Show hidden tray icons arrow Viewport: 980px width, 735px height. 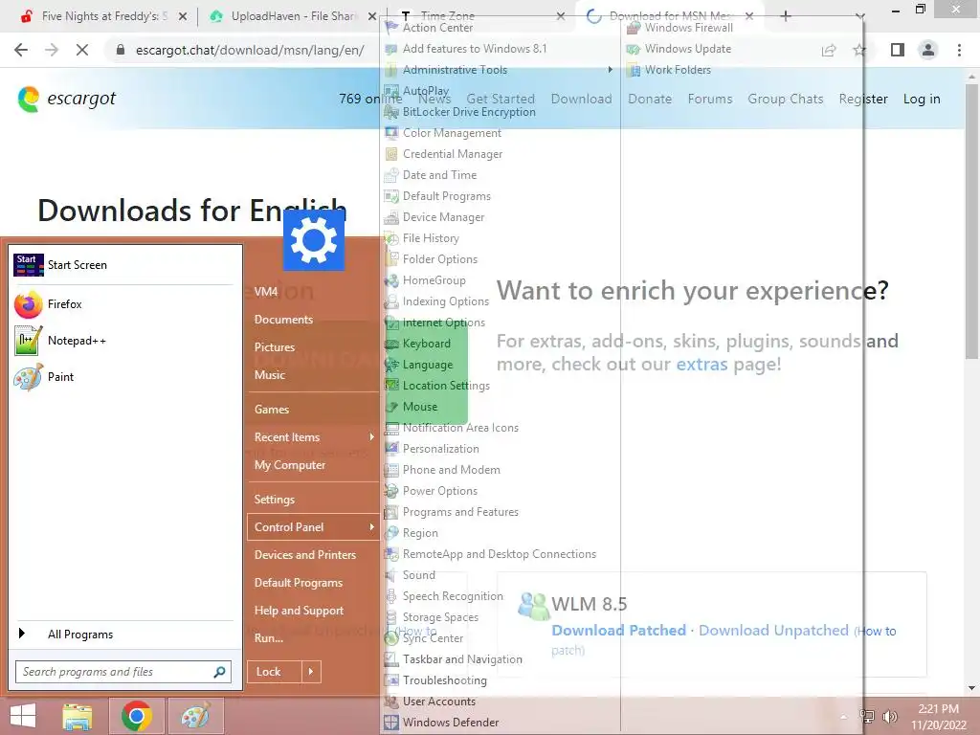pos(844,717)
